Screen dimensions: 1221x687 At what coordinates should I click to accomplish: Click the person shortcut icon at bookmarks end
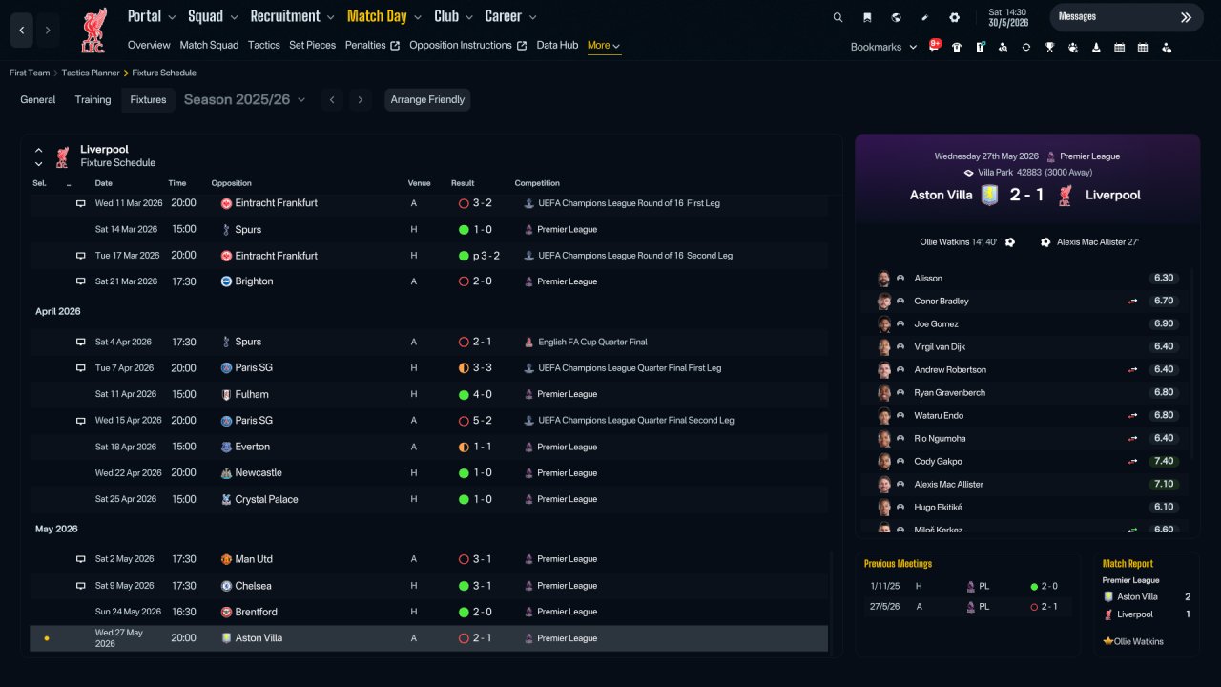1166,47
